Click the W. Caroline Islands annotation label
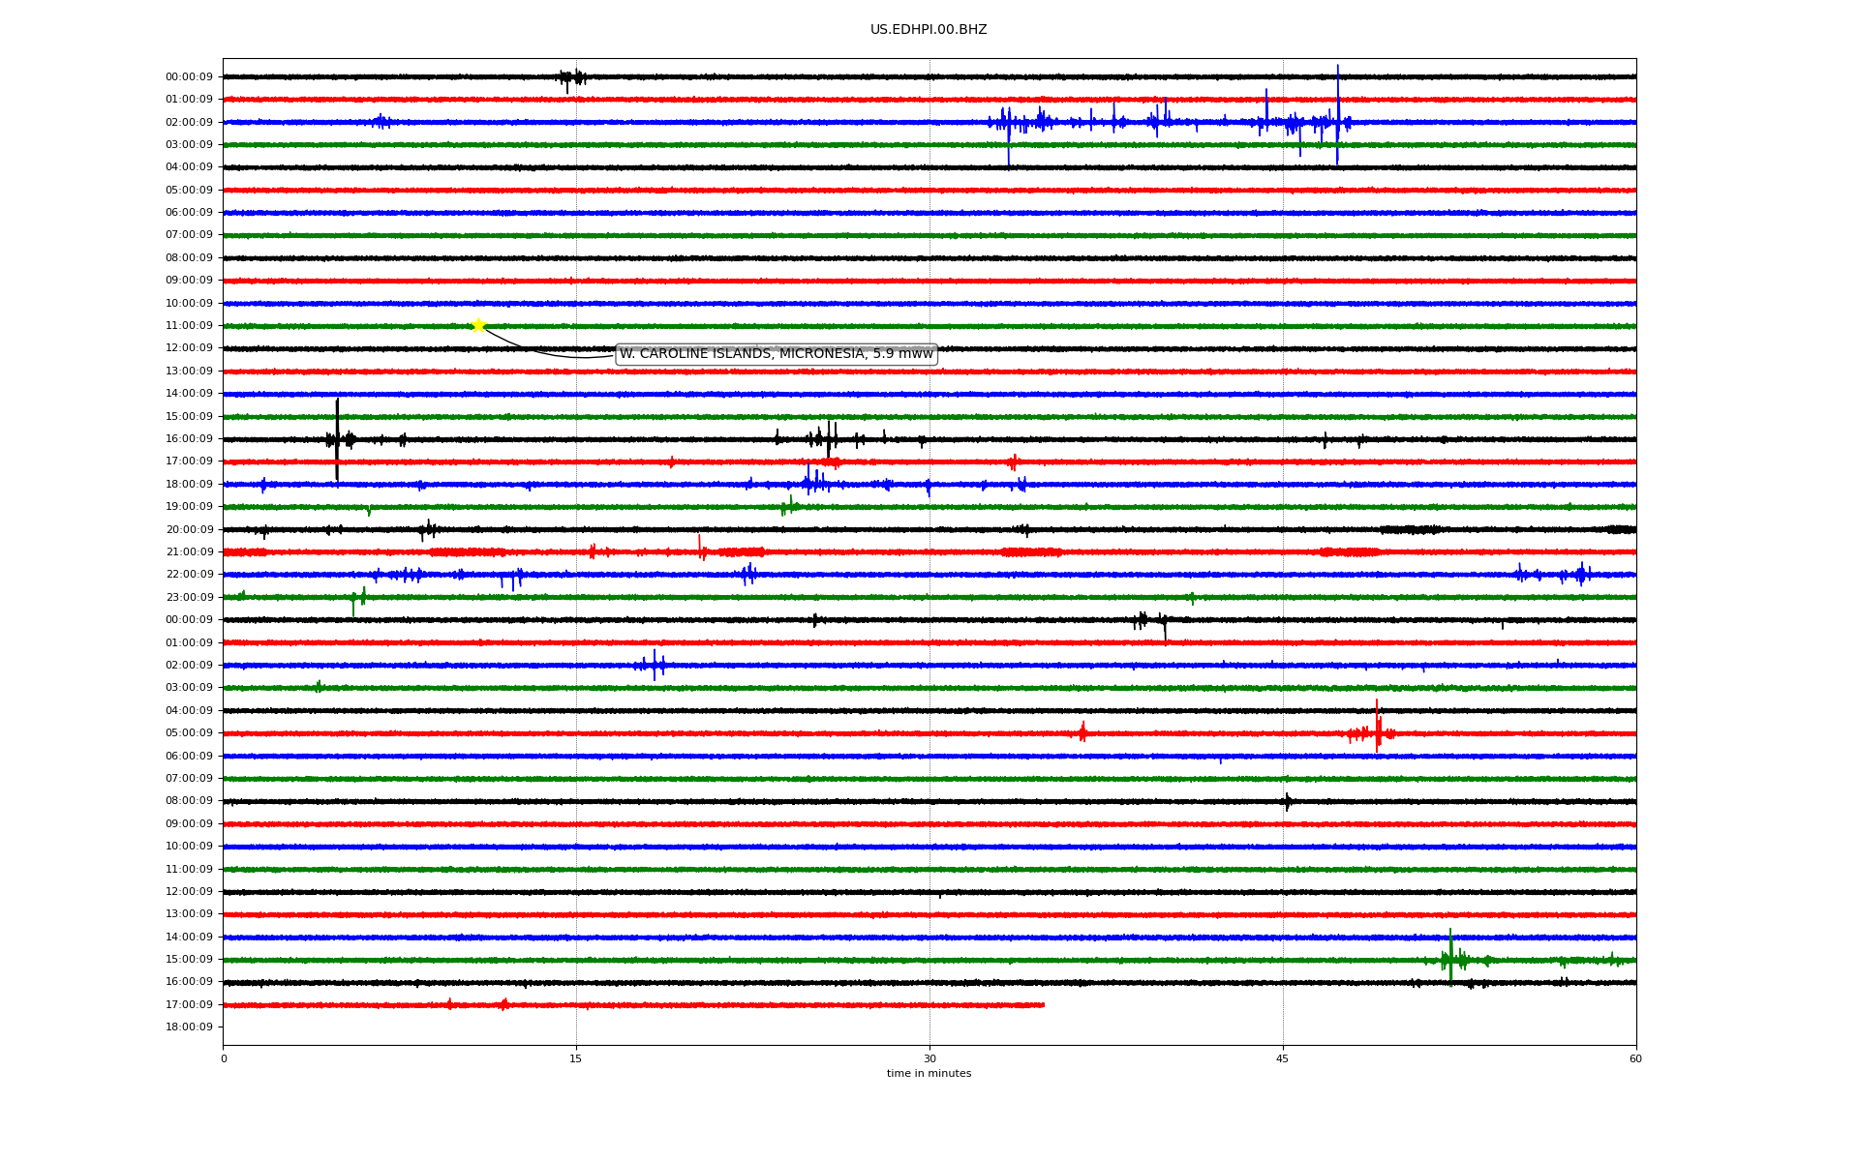This screenshot has height=1161, width=1859. pos(776,354)
